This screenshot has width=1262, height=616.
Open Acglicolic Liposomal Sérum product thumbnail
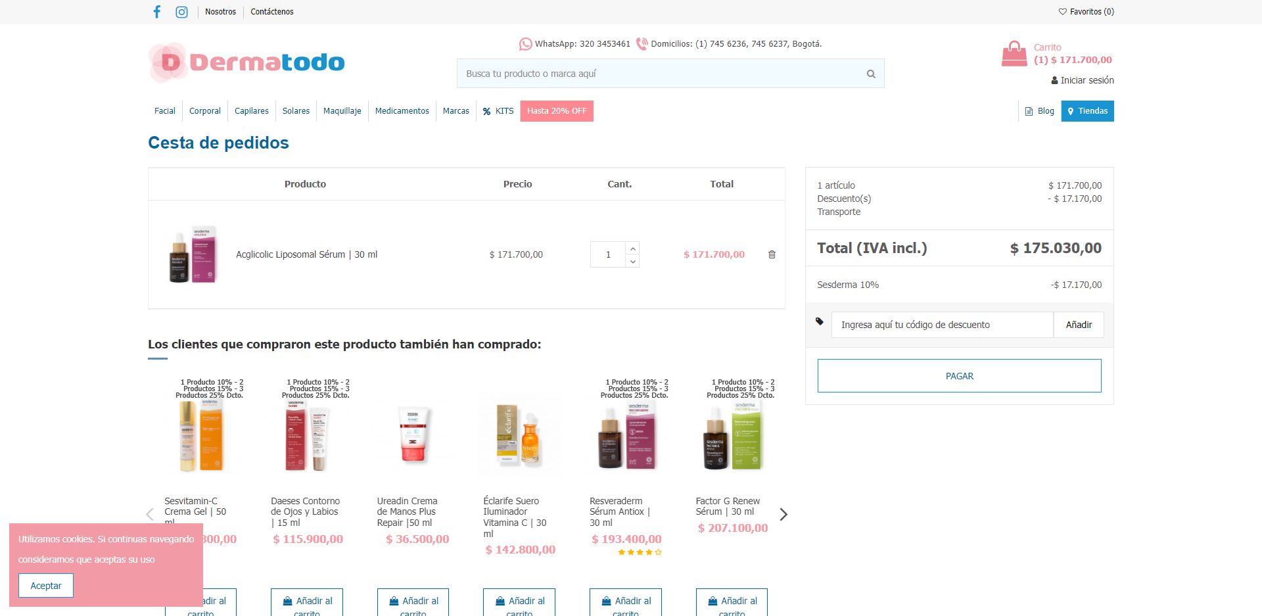193,254
